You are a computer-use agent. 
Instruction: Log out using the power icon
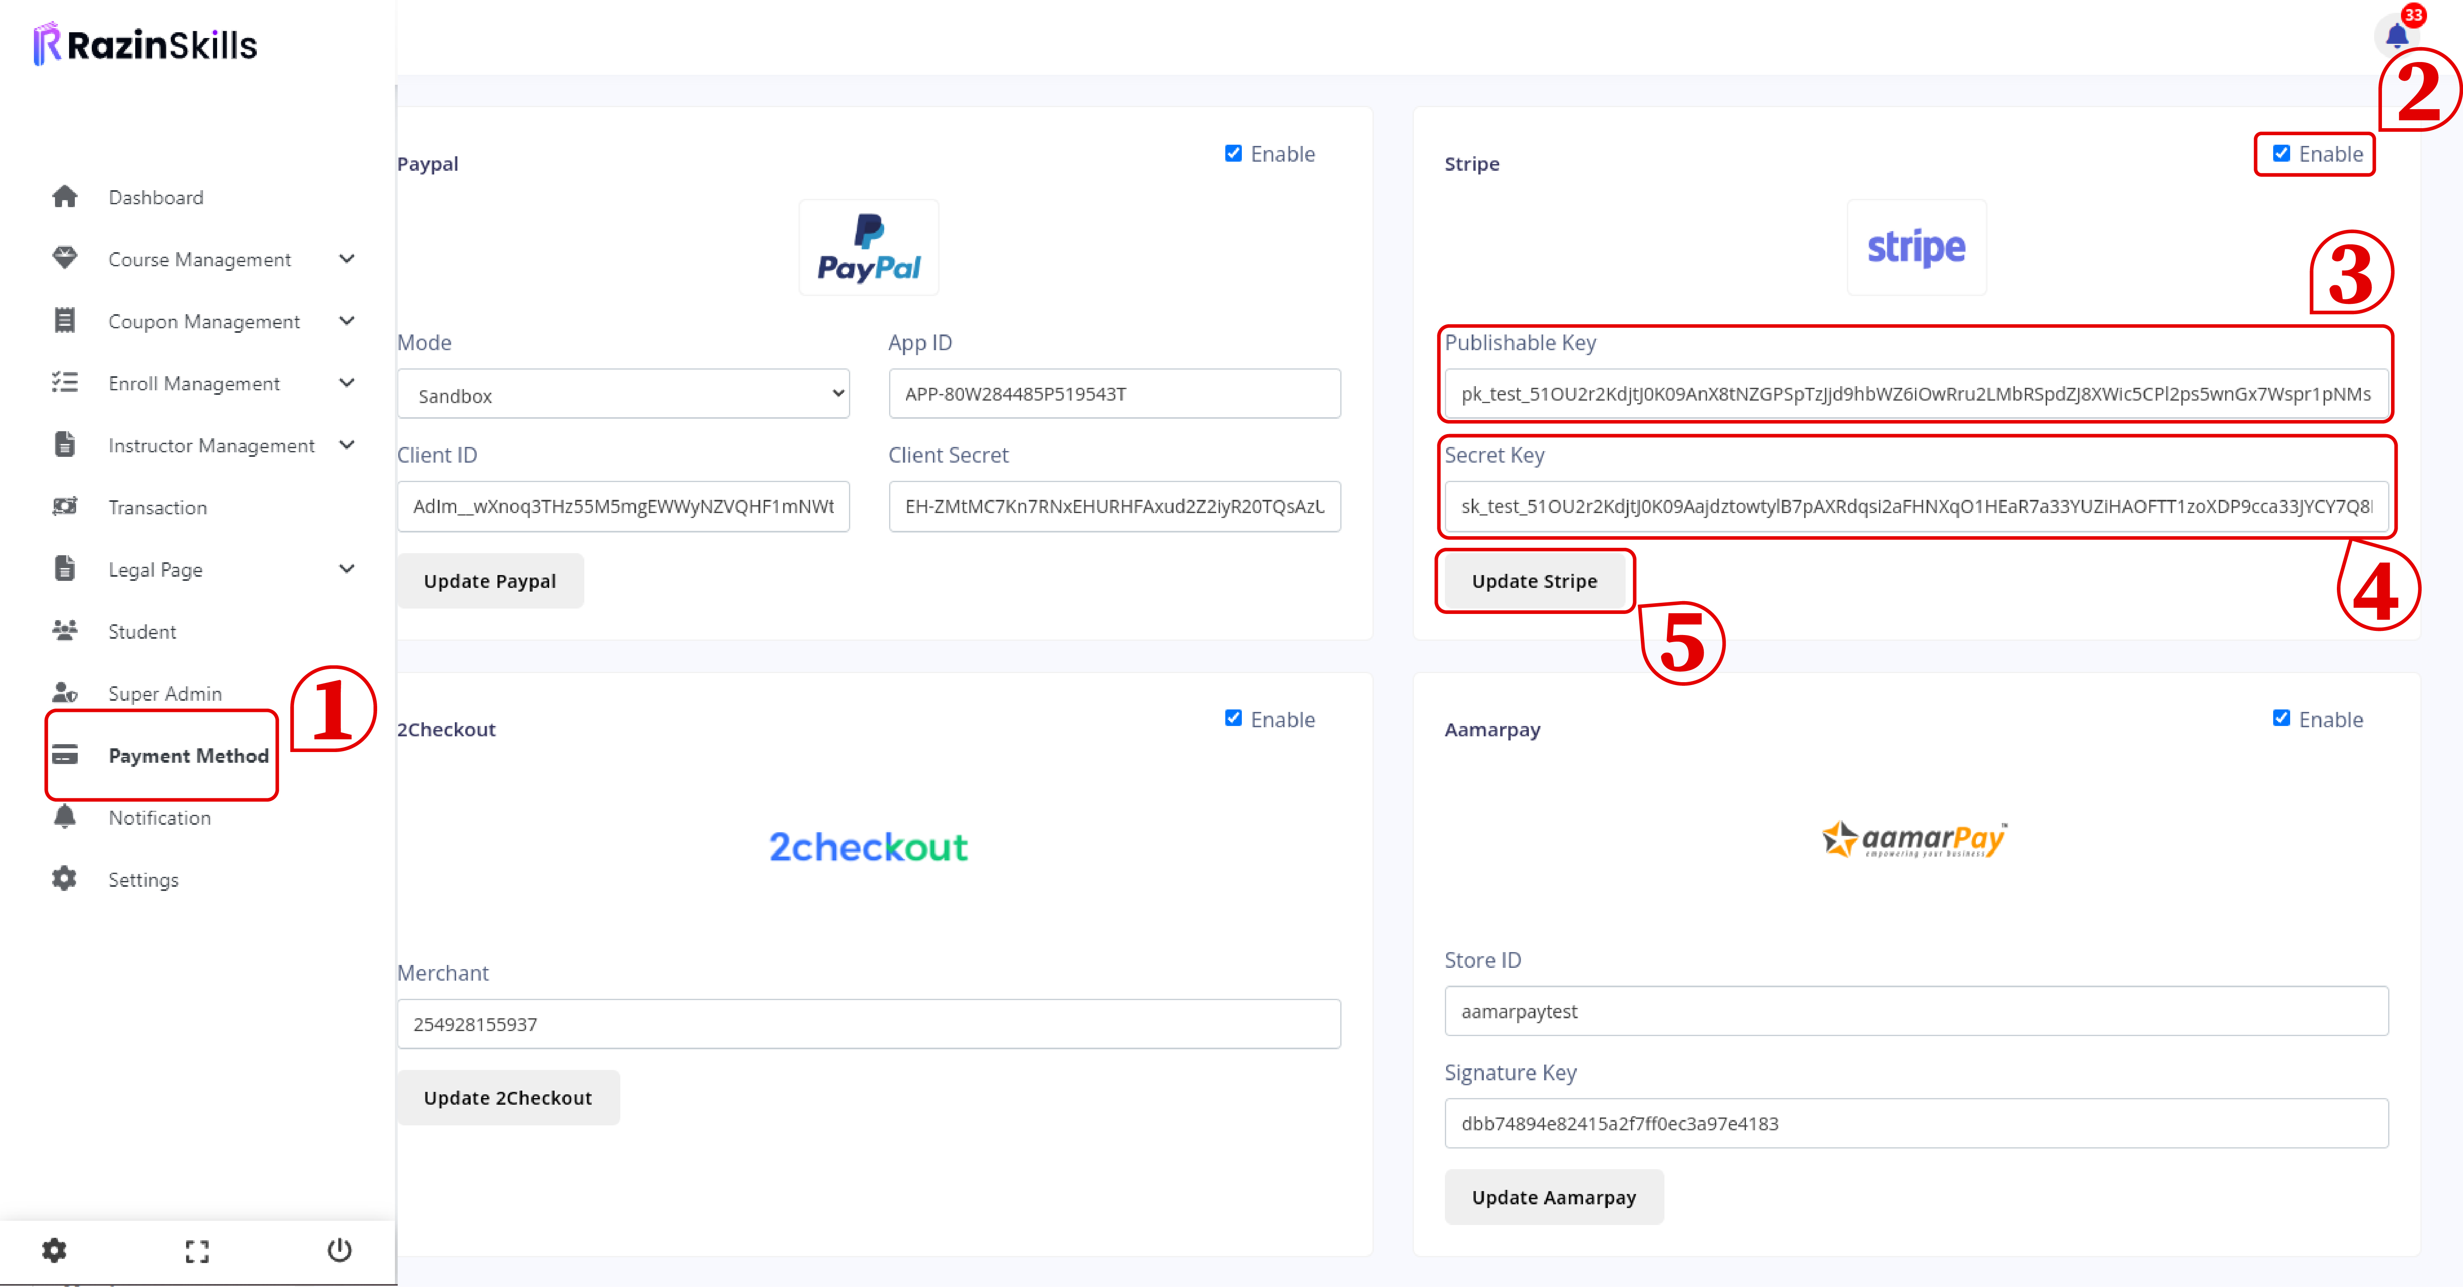coord(340,1250)
